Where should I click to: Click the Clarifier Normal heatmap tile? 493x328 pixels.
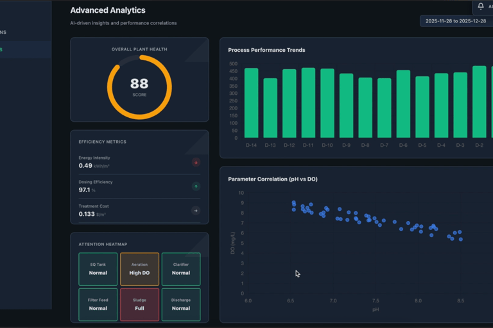pyautogui.click(x=181, y=269)
